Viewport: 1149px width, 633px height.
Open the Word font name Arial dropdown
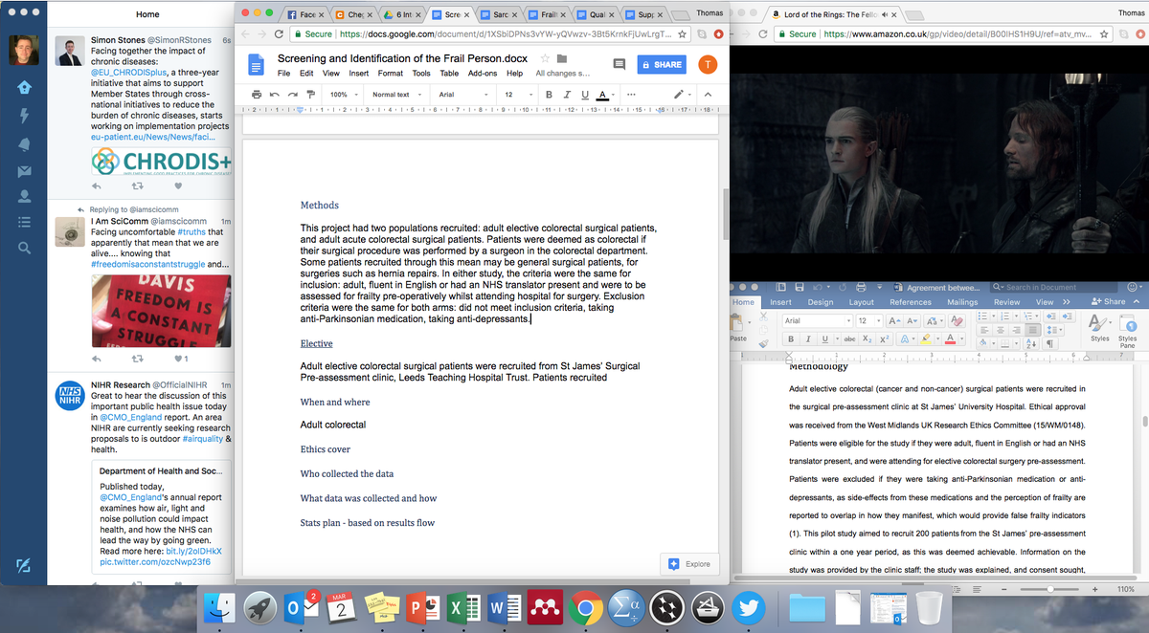[849, 320]
